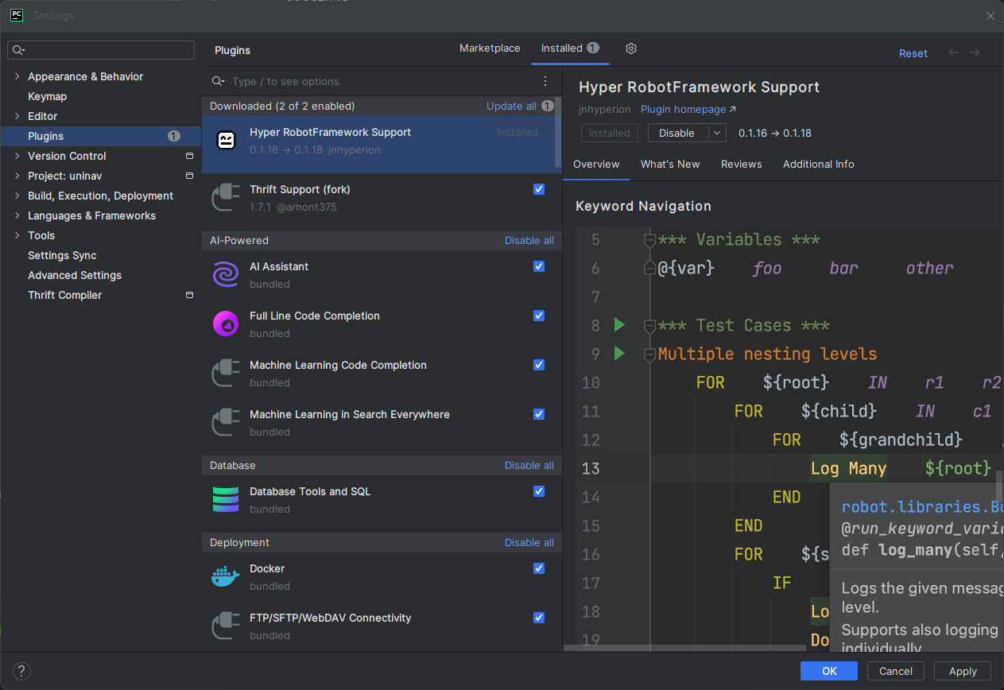Click the project-level icon next to Thrift Compiler
1004x690 pixels.
coord(189,295)
